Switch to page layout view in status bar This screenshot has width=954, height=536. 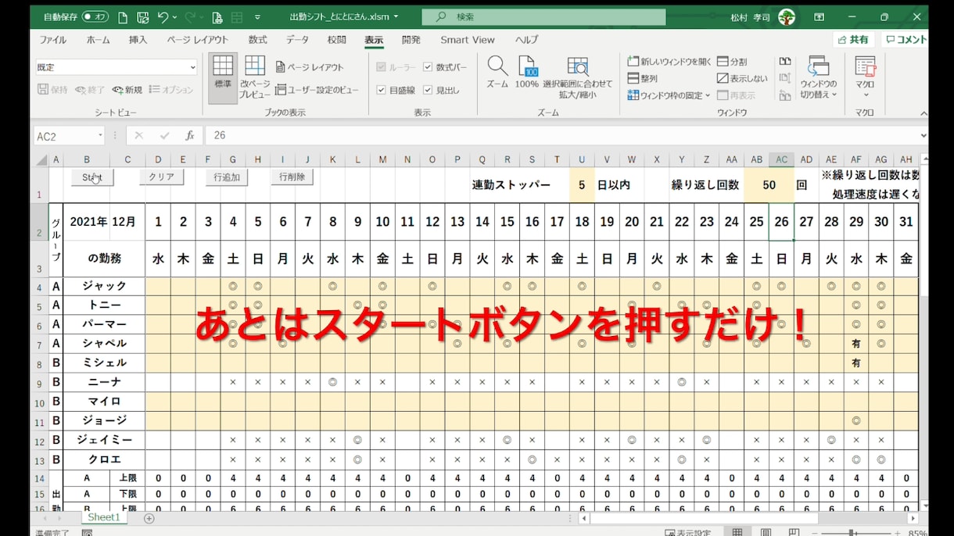pyautogui.click(x=766, y=533)
